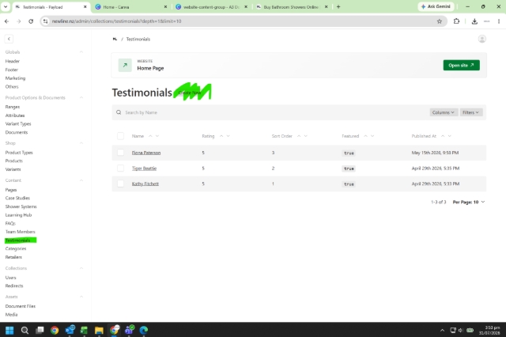Click the Create New button
Screen dimensions: 506x337
click(190, 93)
